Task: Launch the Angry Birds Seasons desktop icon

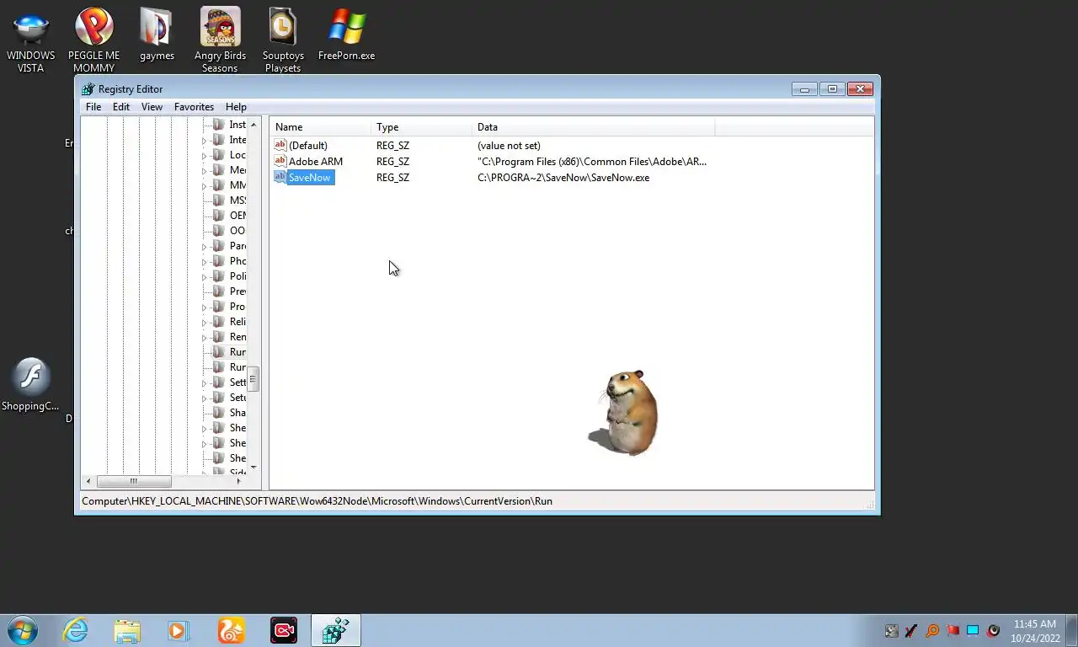Action: [220, 40]
